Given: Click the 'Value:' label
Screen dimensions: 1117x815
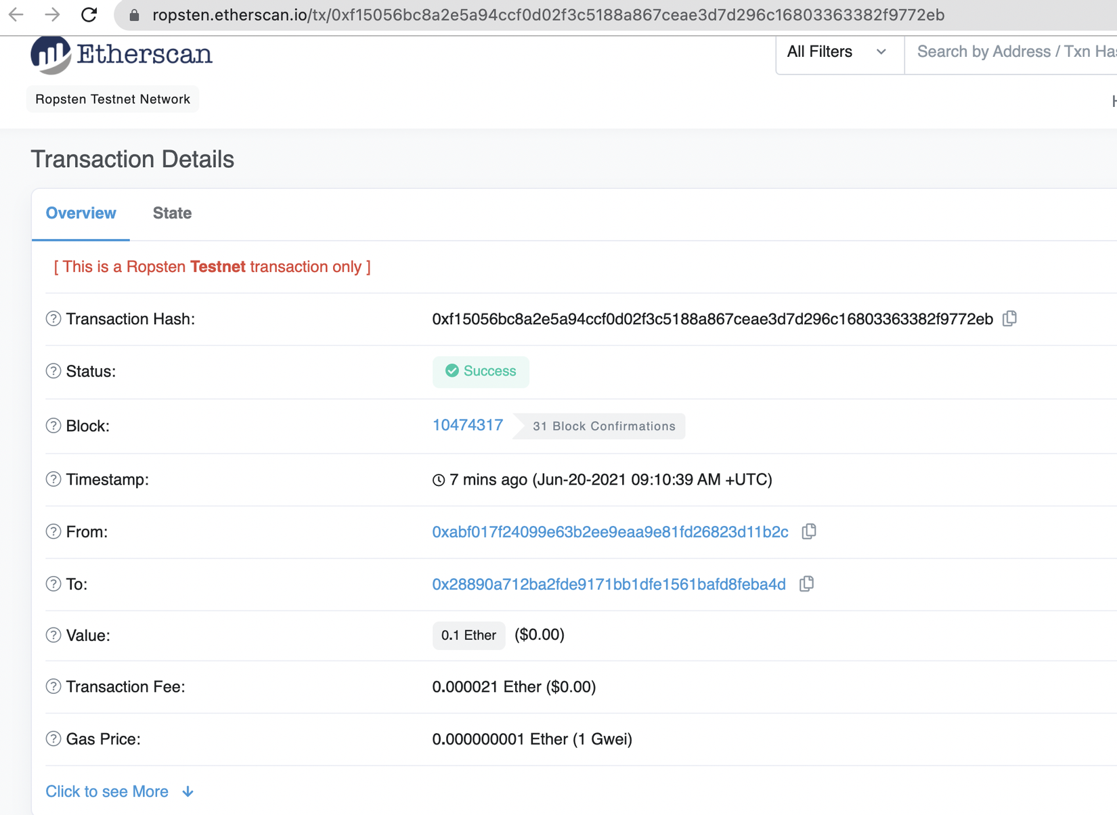Looking at the screenshot, I should click(88, 635).
